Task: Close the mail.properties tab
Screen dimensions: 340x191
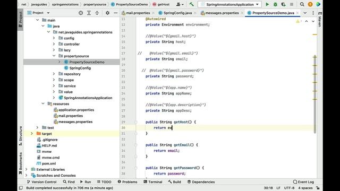Action: coord(153,13)
